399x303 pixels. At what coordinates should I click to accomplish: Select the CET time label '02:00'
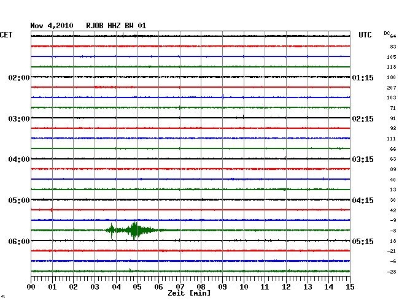[19, 78]
